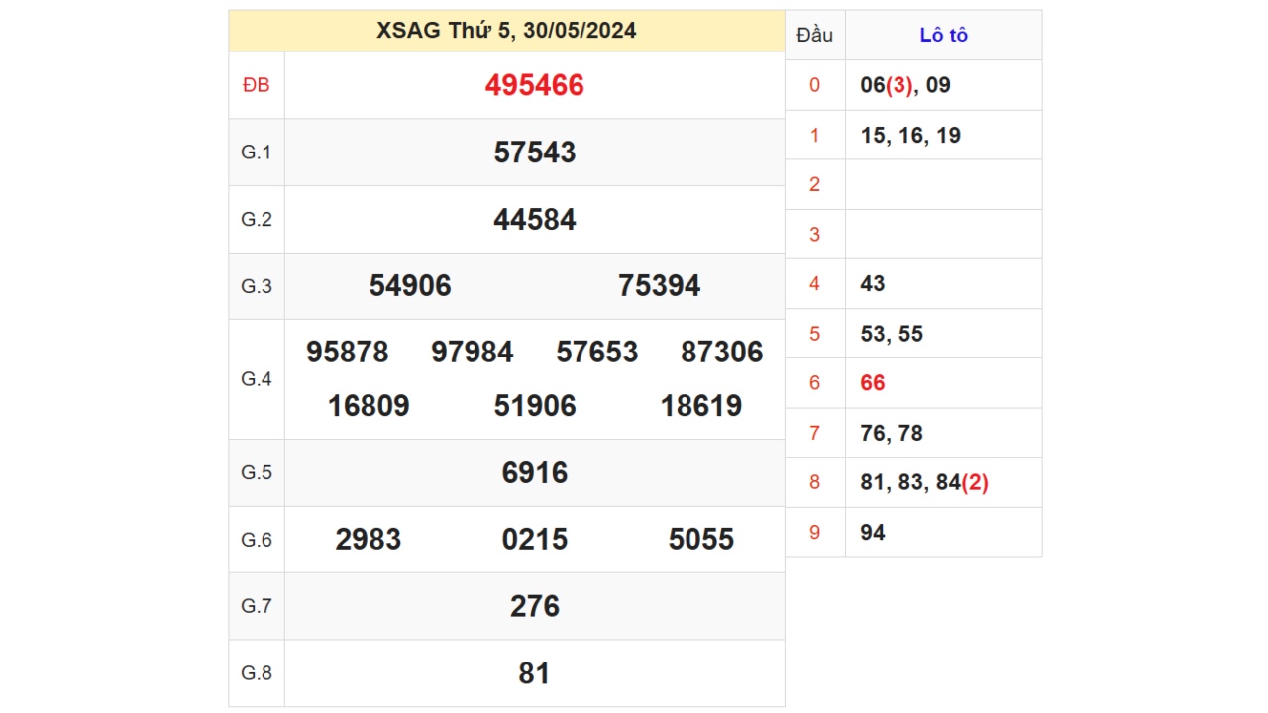
Task: Select head digit 3 in Đầu column
Action: click(x=814, y=234)
